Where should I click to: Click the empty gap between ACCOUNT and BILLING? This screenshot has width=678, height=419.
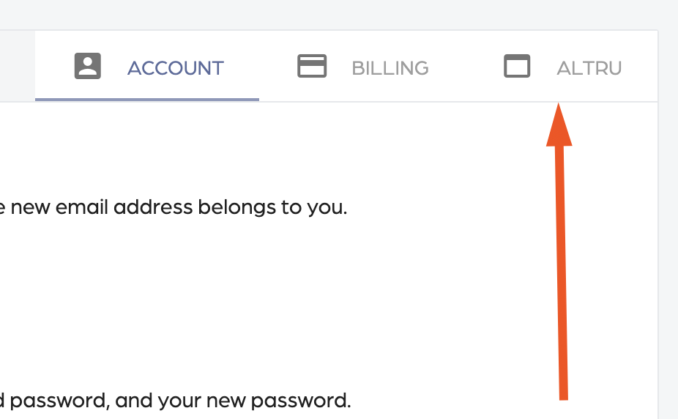(277, 67)
